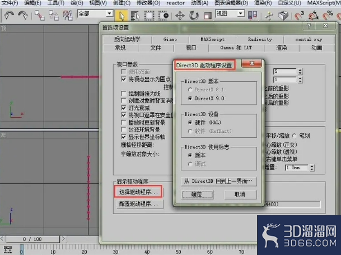
Task: Open the 编辑(E) menu
Action: tap(33, 3)
